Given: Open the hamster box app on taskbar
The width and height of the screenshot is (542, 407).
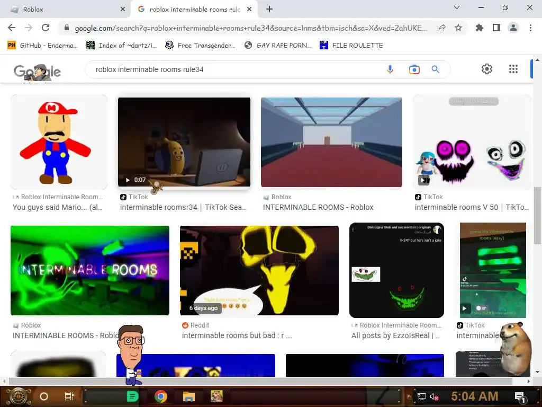Looking at the screenshot, I should coord(216,396).
